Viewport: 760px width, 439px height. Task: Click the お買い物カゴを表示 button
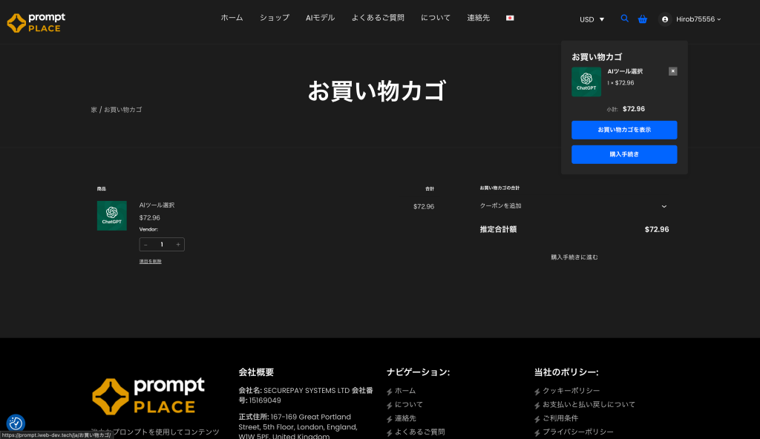(623, 130)
